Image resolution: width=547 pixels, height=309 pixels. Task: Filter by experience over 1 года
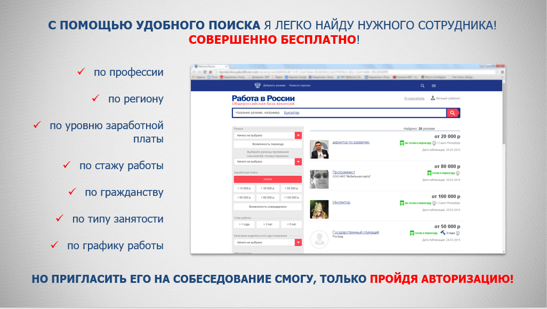pyautogui.click(x=244, y=224)
